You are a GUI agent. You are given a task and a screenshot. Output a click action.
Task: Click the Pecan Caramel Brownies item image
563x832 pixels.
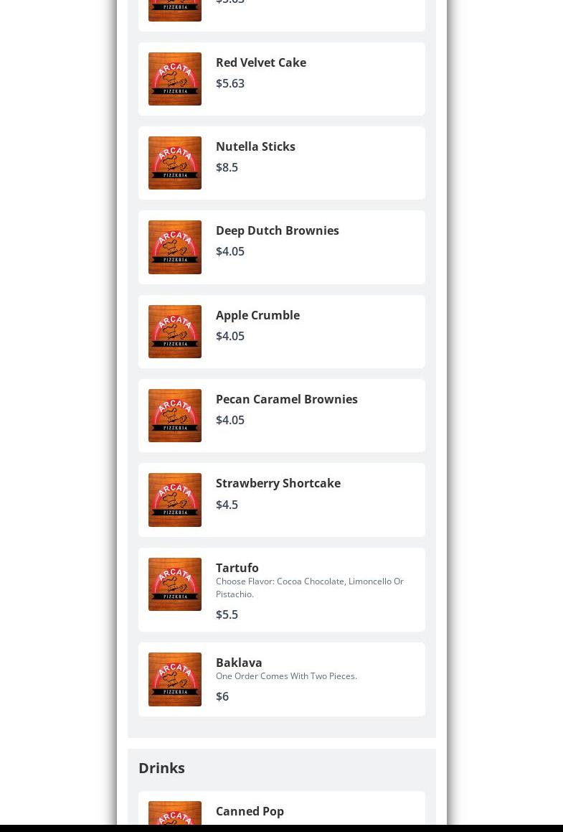pos(175,416)
